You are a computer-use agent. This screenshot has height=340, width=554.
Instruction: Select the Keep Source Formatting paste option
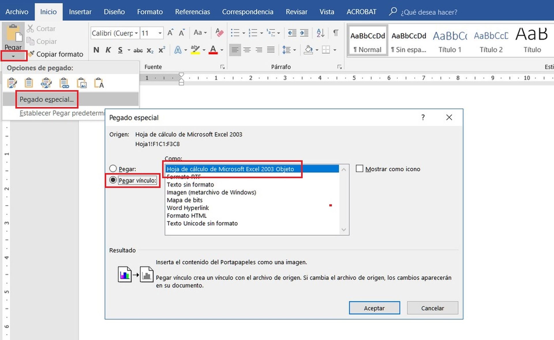point(12,83)
